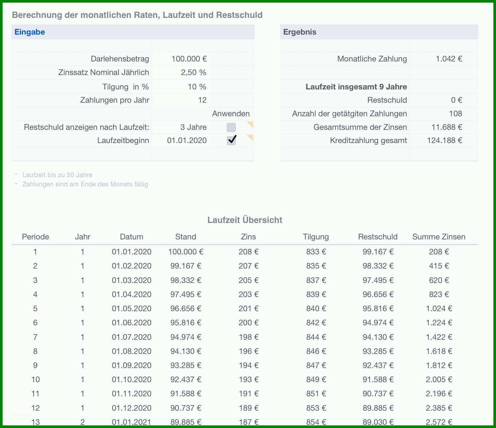Click Gesamtsumme der Zinsen value 11.688 €
Image resolution: width=496 pixels, height=428 pixels.
click(x=447, y=127)
